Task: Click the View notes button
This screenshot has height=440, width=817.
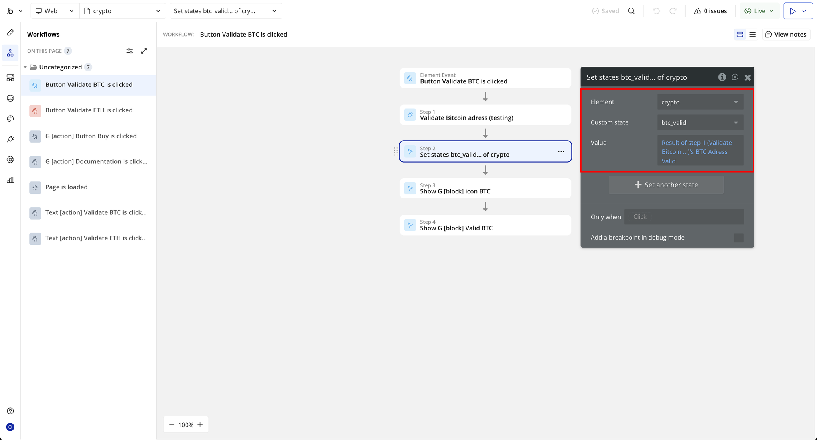Action: [x=785, y=35]
